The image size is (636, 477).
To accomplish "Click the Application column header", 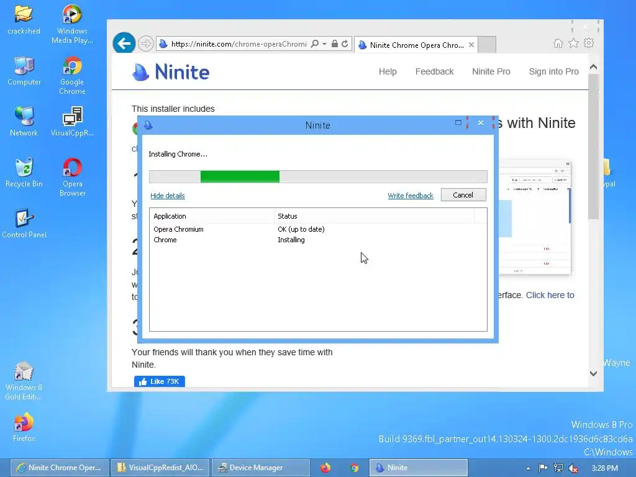I will point(212,216).
